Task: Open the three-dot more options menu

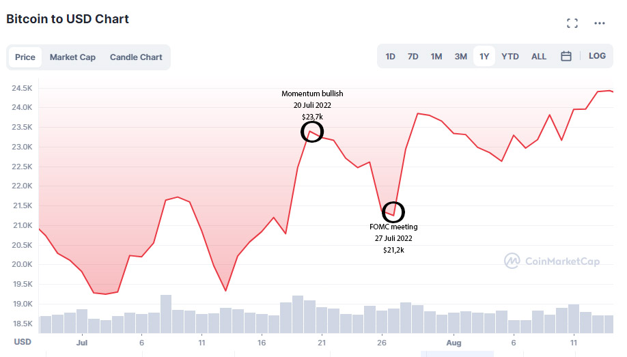Action: click(600, 23)
